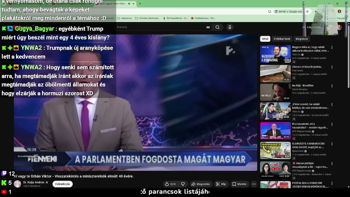Open the IGAZSÁGOSZTÓ AKCIÓBAN 4:20 thumbnail

coord(275,150)
